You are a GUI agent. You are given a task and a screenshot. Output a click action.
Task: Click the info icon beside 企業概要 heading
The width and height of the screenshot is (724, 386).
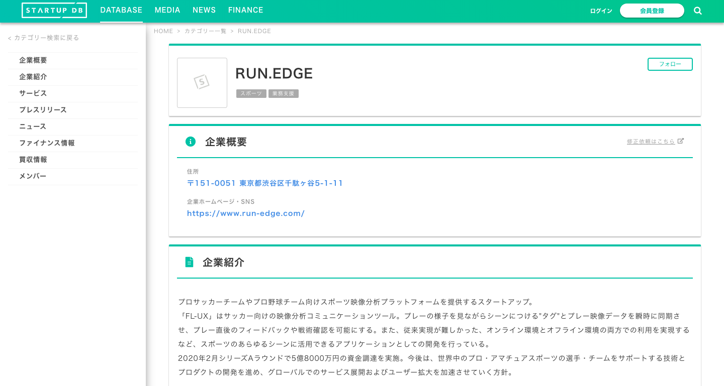coord(191,141)
